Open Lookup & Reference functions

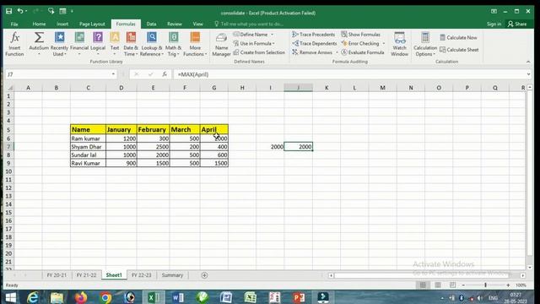tap(152, 44)
